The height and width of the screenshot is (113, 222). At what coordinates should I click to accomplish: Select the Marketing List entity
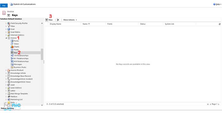(17, 99)
